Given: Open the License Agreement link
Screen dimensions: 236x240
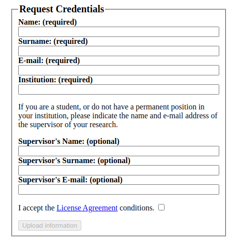Looking at the screenshot, I should pyautogui.click(x=87, y=208).
